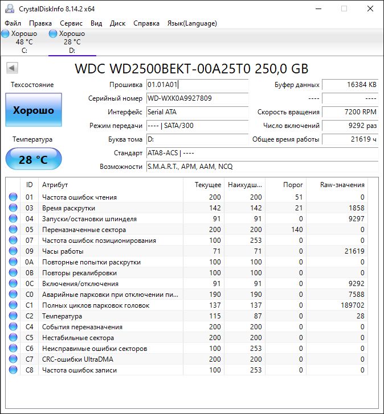Image resolution: width=384 pixels, height=414 pixels.
Task: Click the 28 °C temperature button
Action: [34, 160]
